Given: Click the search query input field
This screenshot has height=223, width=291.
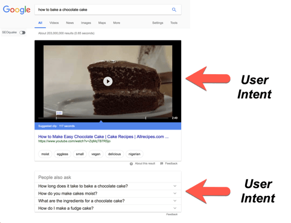Looking at the screenshot, I should [x=103, y=10].
